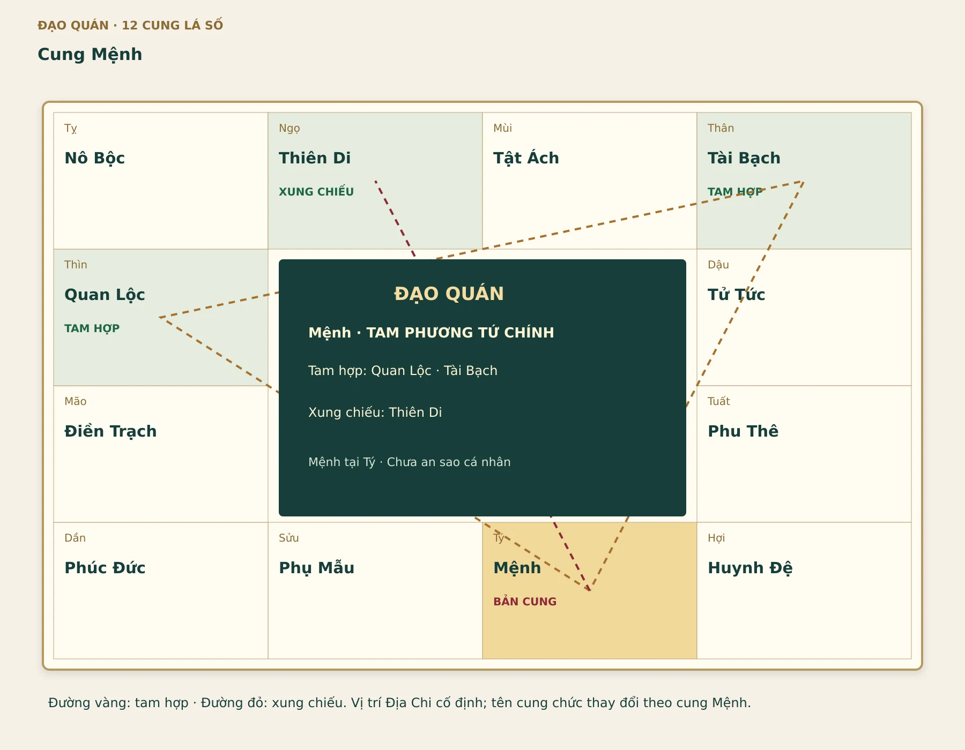Click the ĐẠO QUÁN · 12 CUNG LÁ SỐ header
Viewport: 965px width, 750px height.
(130, 25)
